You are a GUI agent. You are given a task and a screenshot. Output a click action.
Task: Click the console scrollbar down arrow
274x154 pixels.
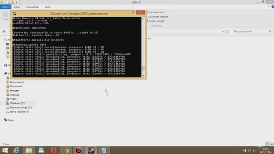click(x=143, y=76)
